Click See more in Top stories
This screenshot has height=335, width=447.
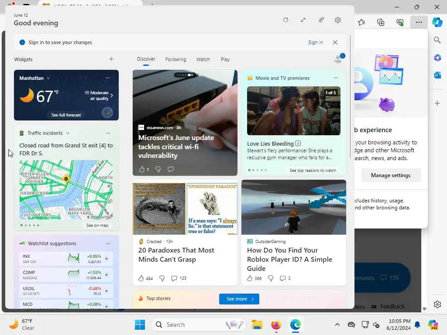pos(239,299)
